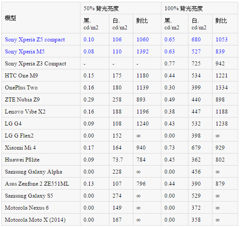The image size is (240, 227).
Task: Click Lenovo Vibe X2 contrast 1196
Action: point(143,112)
